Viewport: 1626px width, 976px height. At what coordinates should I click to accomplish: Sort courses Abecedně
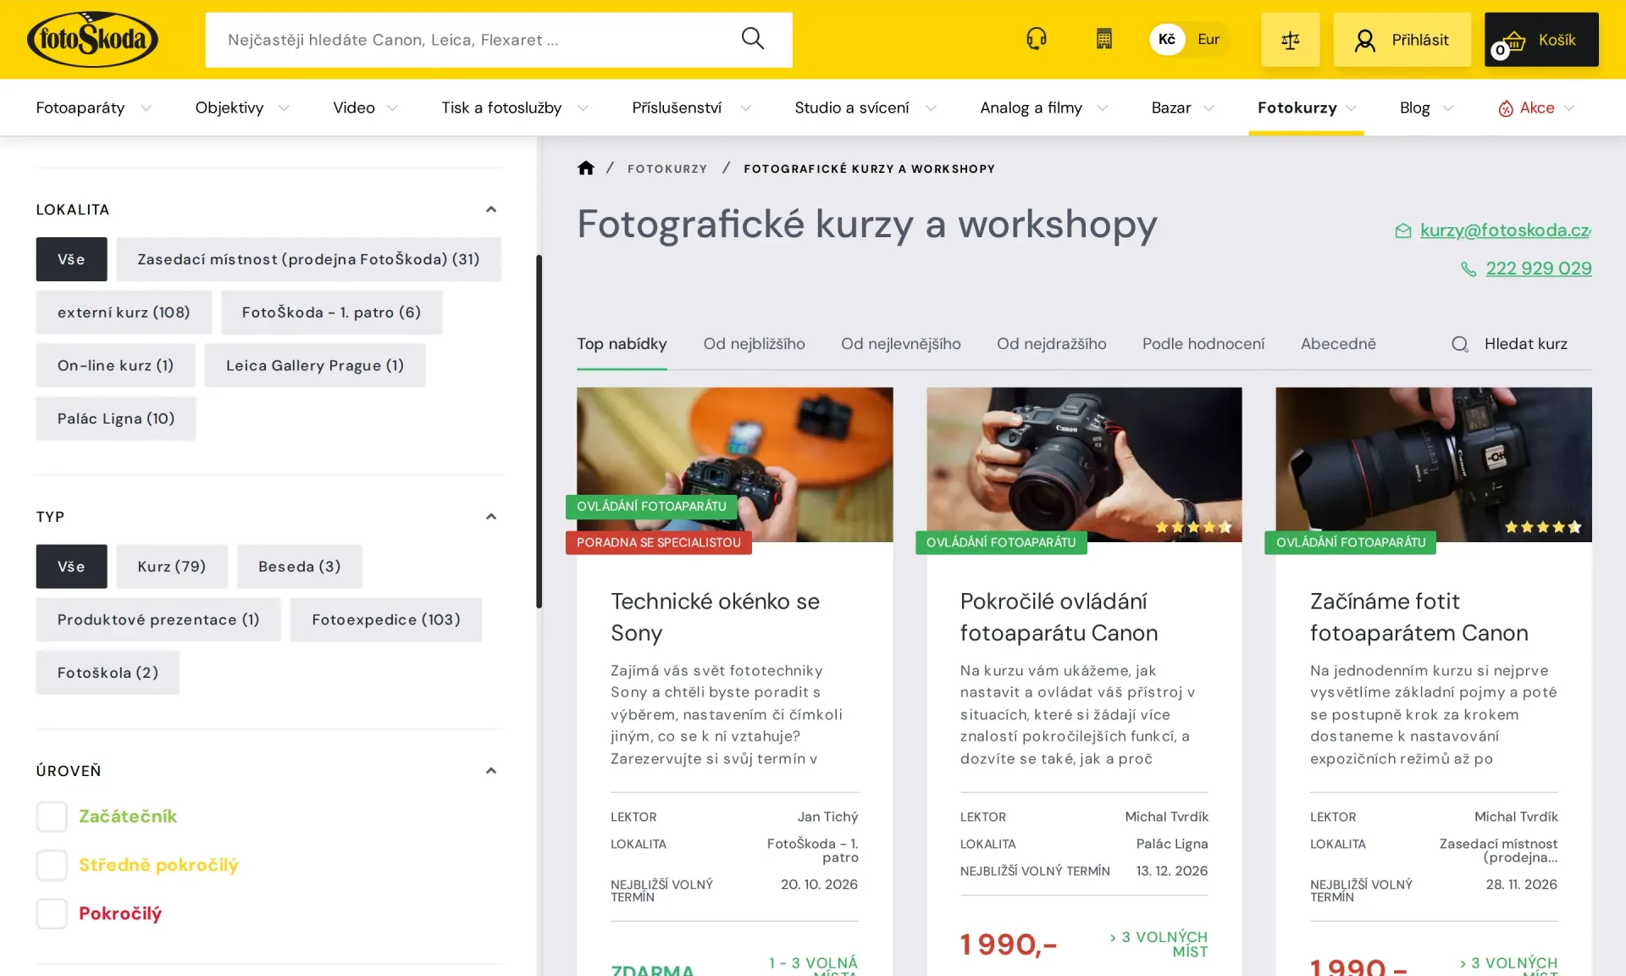pyautogui.click(x=1338, y=344)
